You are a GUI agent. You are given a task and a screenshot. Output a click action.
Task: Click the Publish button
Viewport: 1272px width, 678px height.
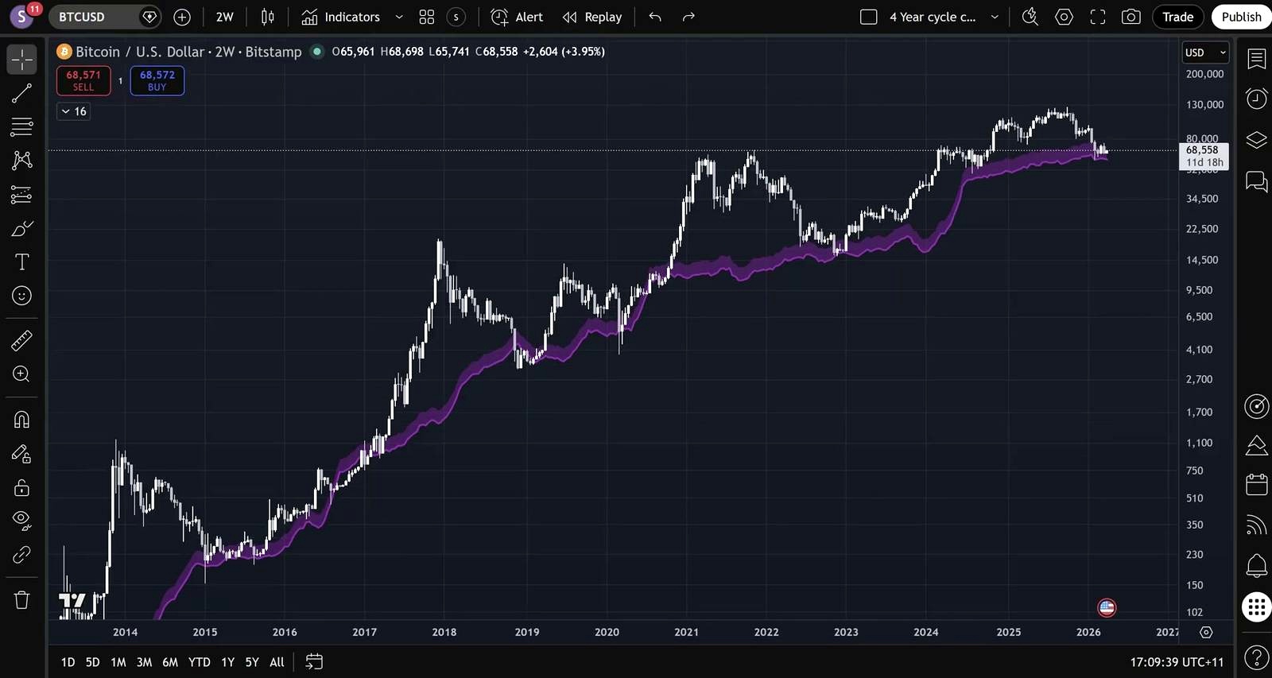(1241, 17)
